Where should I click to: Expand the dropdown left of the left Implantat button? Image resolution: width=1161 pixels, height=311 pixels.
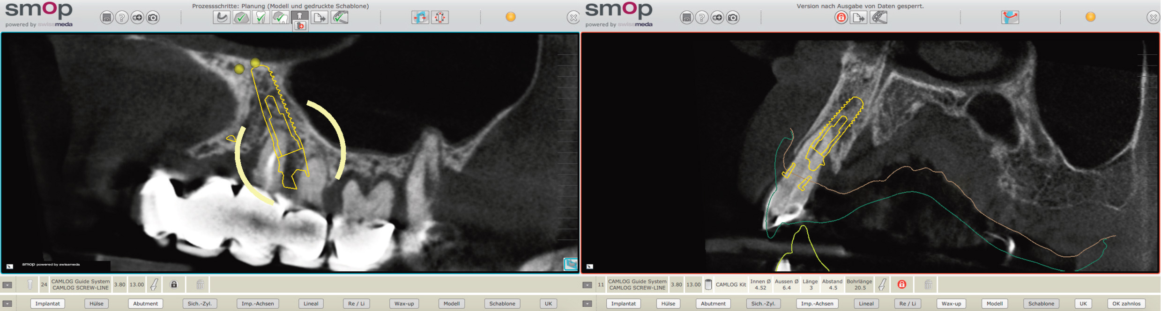7,304
